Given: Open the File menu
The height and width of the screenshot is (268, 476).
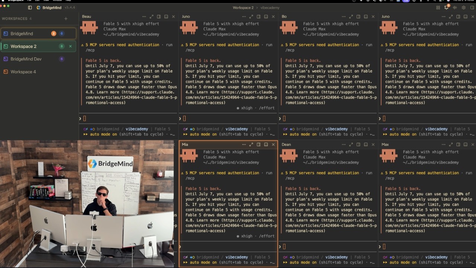Looking at the screenshot, I should pos(29,1).
